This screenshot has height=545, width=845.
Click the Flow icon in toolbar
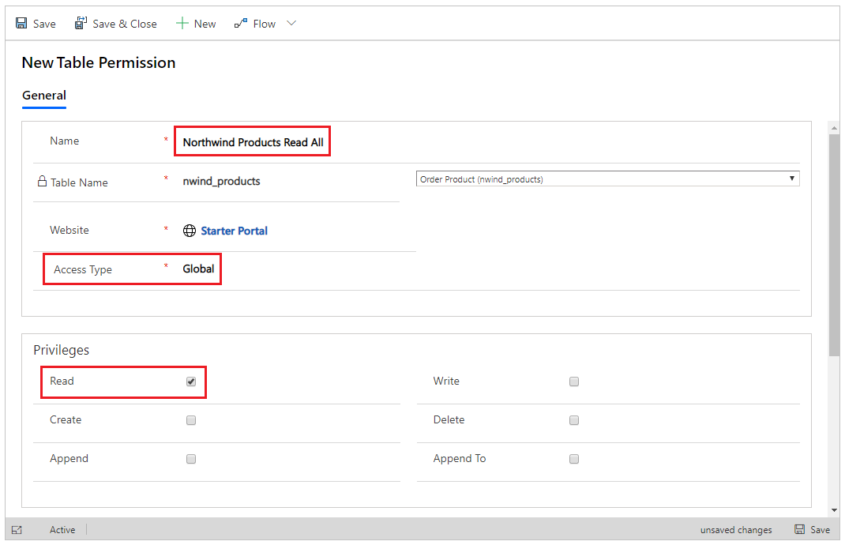coord(241,23)
